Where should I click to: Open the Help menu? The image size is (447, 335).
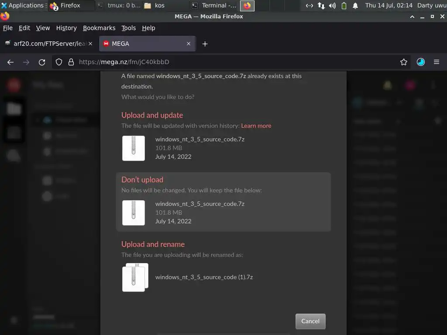[148, 28]
